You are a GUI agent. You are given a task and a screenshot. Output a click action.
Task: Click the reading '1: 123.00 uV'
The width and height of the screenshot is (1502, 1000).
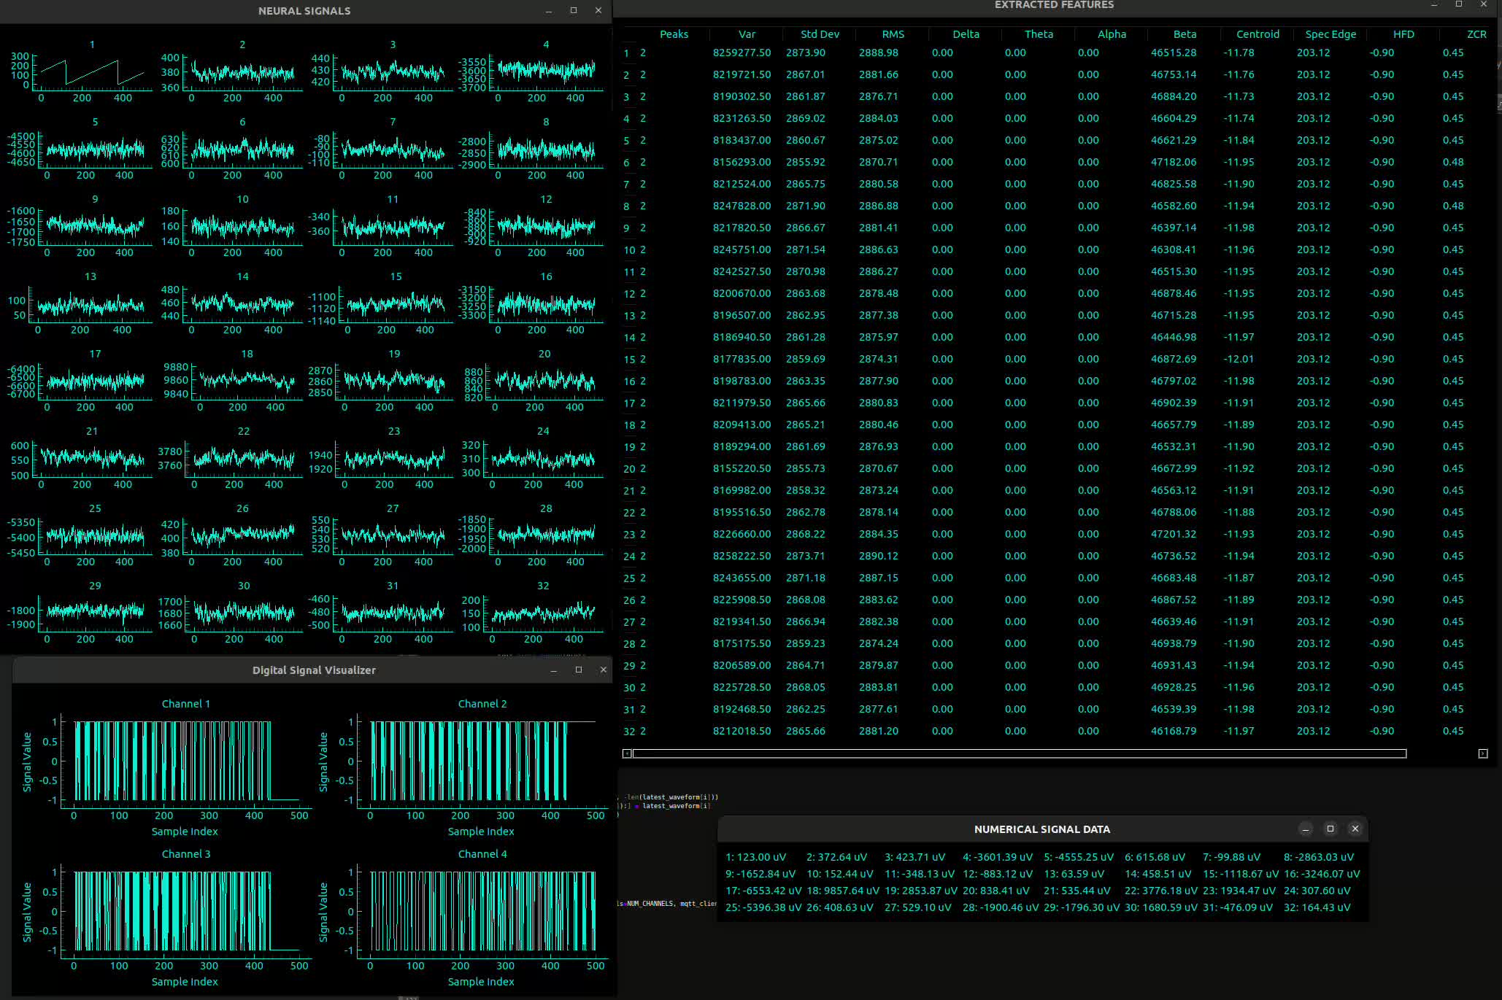point(755,857)
